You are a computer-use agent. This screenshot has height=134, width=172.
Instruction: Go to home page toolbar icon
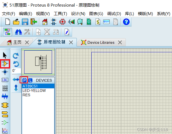(45, 22)
